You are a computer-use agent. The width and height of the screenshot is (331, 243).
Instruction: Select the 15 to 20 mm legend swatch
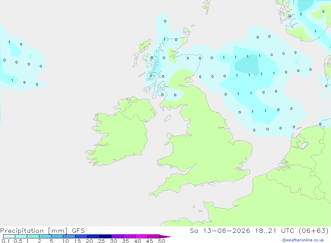[81, 236]
